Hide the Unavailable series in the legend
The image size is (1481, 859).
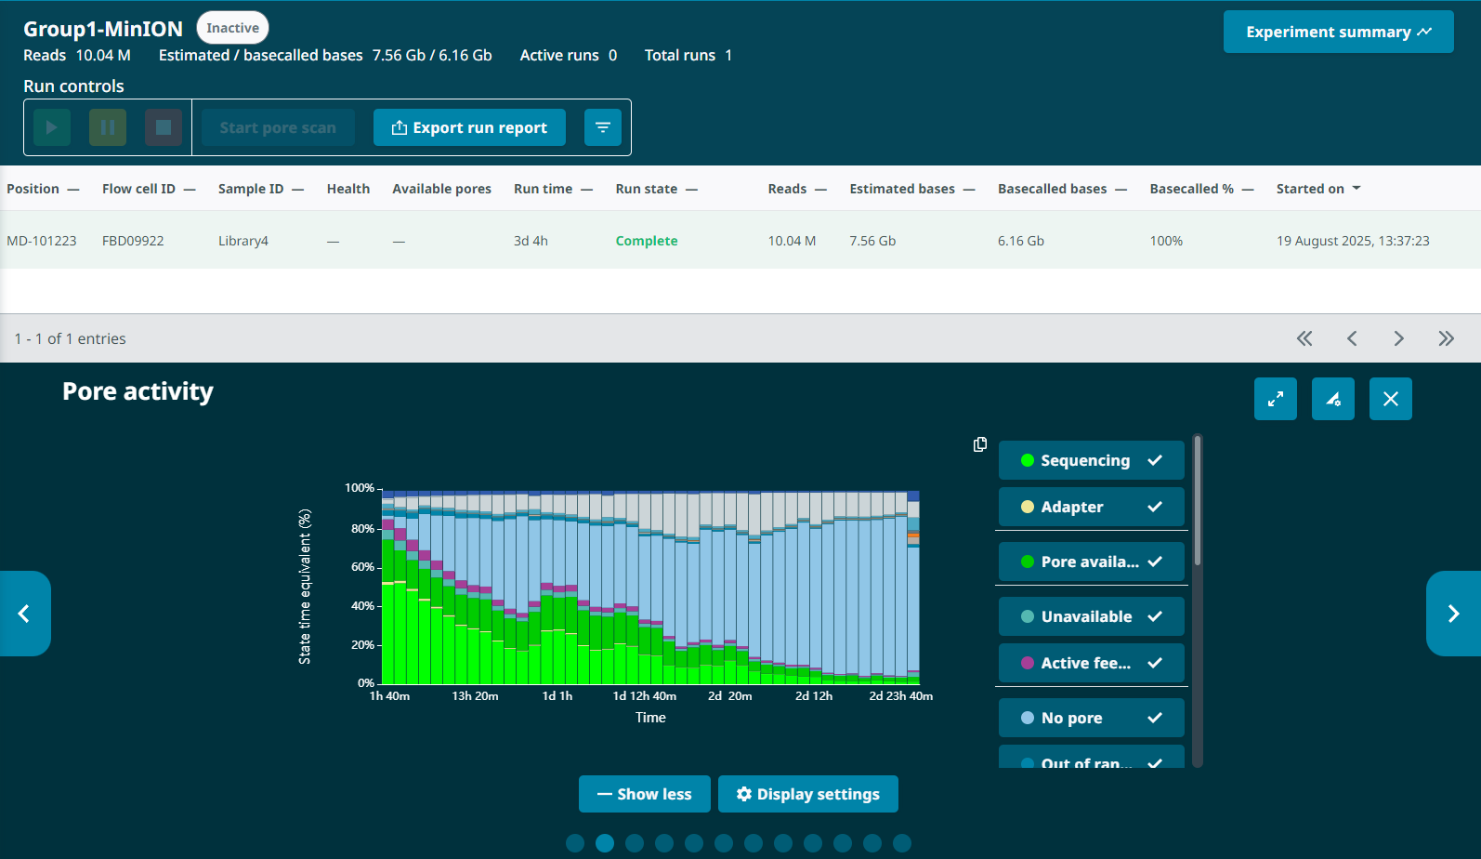point(1091,616)
